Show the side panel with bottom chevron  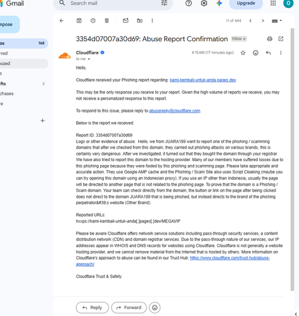[296, 314]
